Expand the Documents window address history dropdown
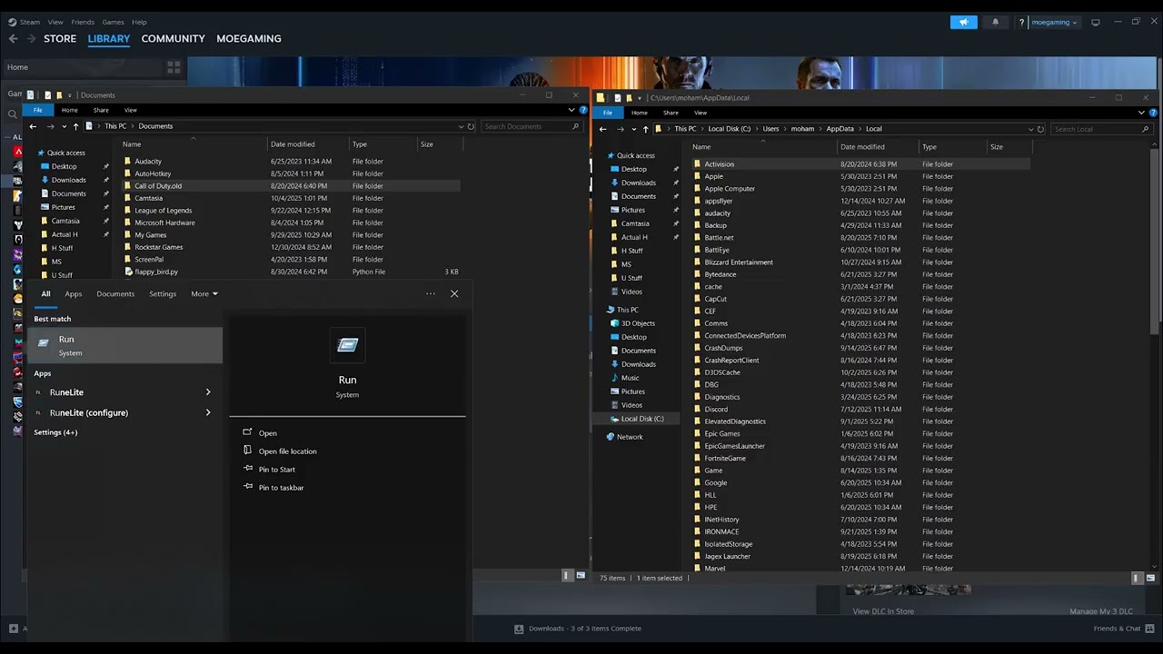 click(x=460, y=126)
